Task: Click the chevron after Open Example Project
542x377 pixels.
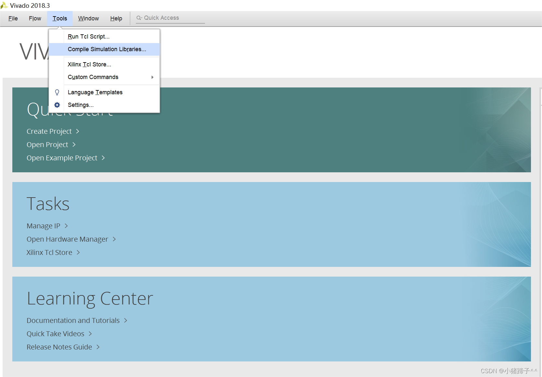Action: tap(103, 158)
